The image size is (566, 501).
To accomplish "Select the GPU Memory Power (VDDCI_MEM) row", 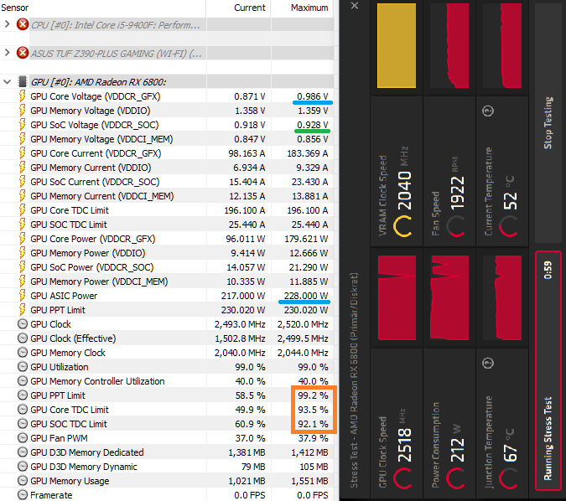I will (166, 281).
